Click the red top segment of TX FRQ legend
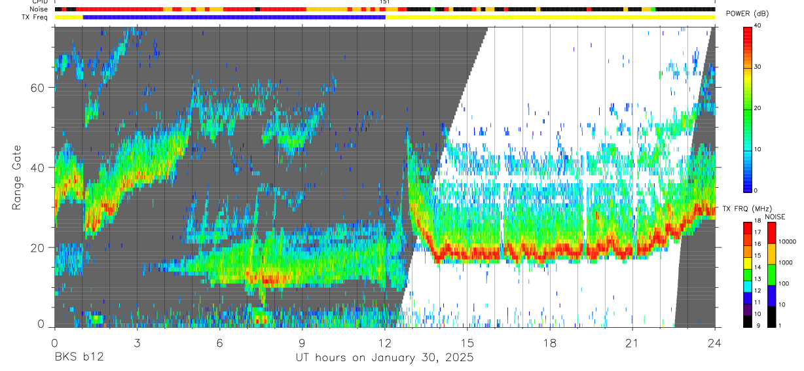The image size is (804, 371). (747, 228)
